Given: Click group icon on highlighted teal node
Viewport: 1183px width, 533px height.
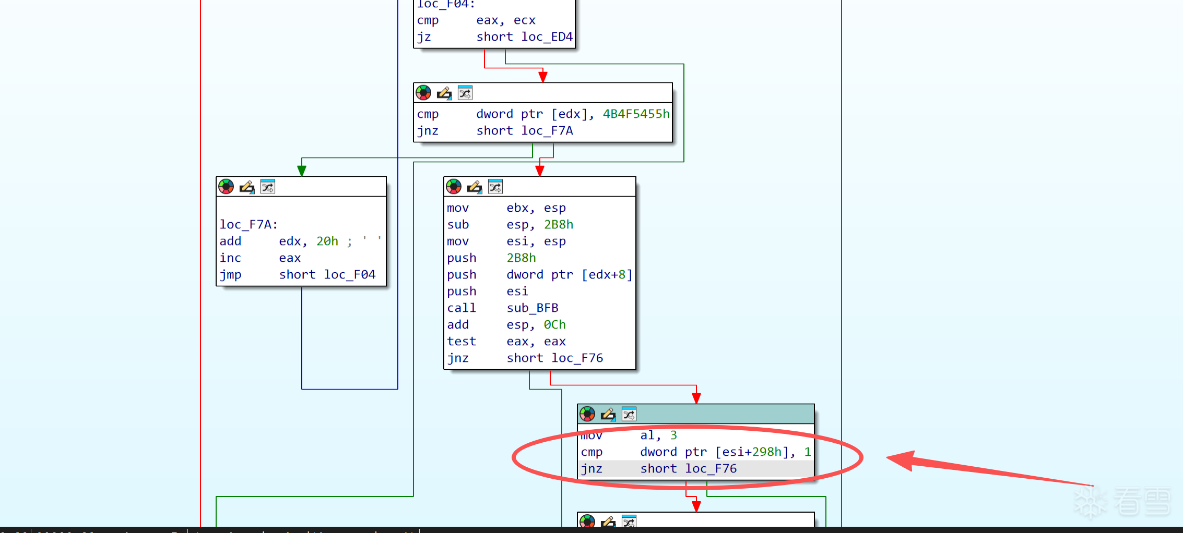Looking at the screenshot, I should point(629,414).
